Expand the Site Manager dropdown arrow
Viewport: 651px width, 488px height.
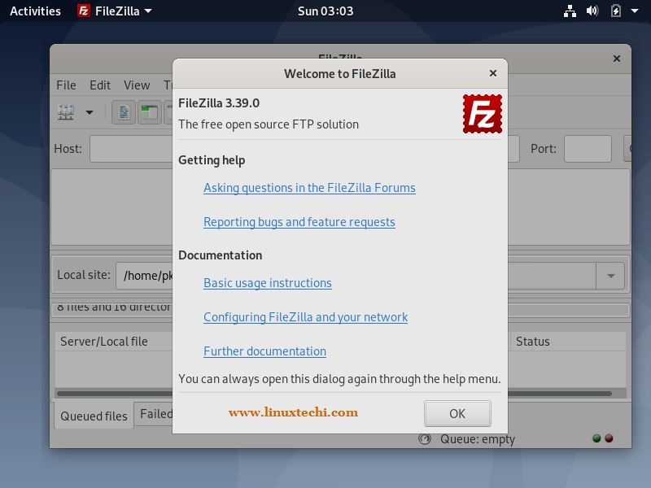click(x=90, y=112)
